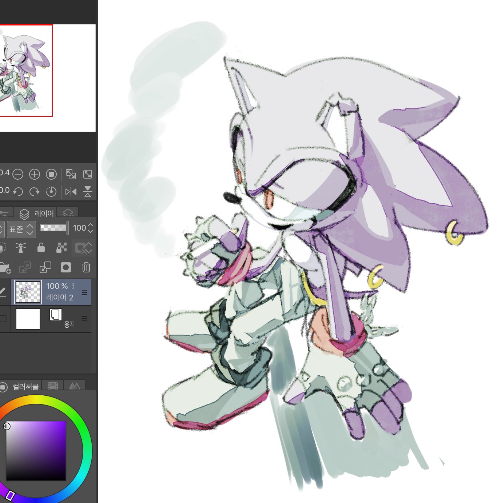
Task: Click the layer opacity 100 stepper arrows
Action: tap(91, 228)
